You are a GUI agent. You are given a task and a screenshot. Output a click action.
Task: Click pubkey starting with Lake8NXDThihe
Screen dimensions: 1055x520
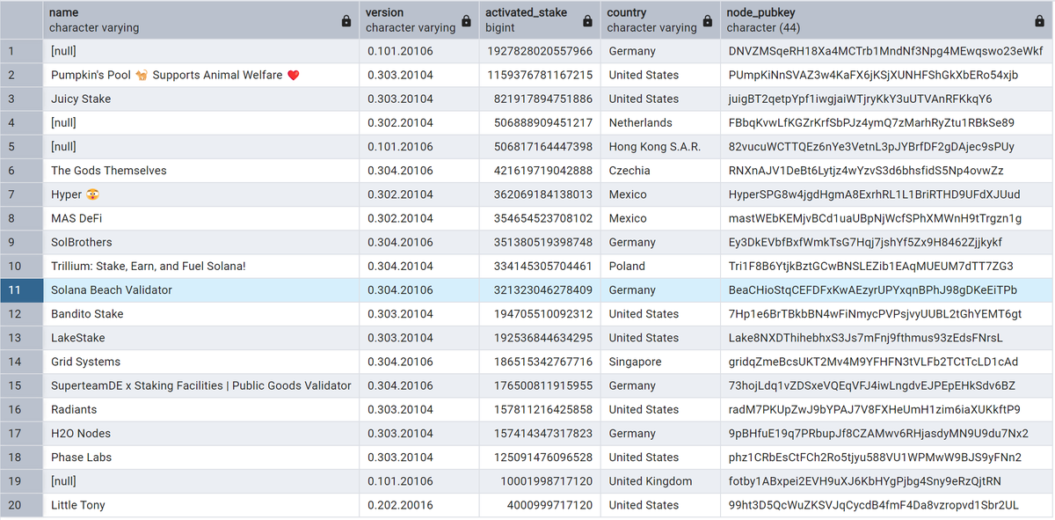click(x=886, y=338)
